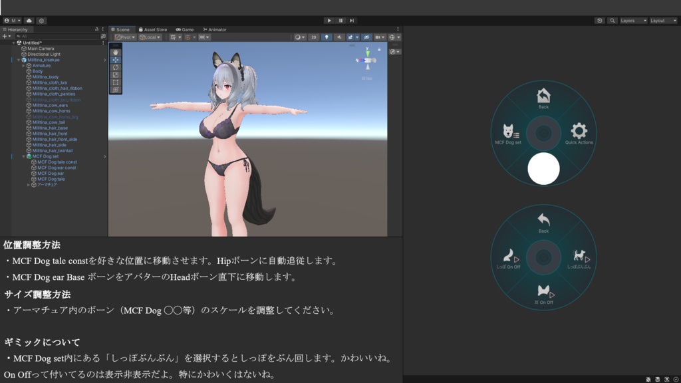Select Milltina_cow_tail in hierarchy
The image size is (681, 383).
coord(49,122)
